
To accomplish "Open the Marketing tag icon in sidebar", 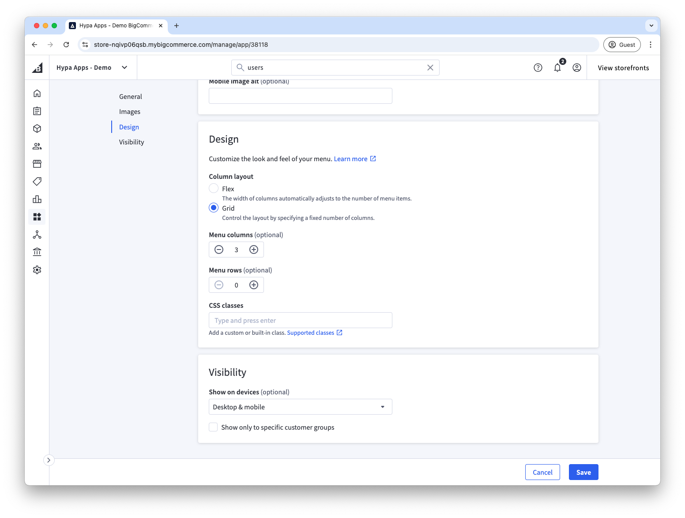I will tap(37, 181).
